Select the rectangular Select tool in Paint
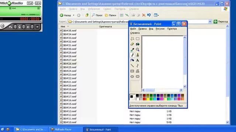The image size is (236, 132). (x=138, y=39)
